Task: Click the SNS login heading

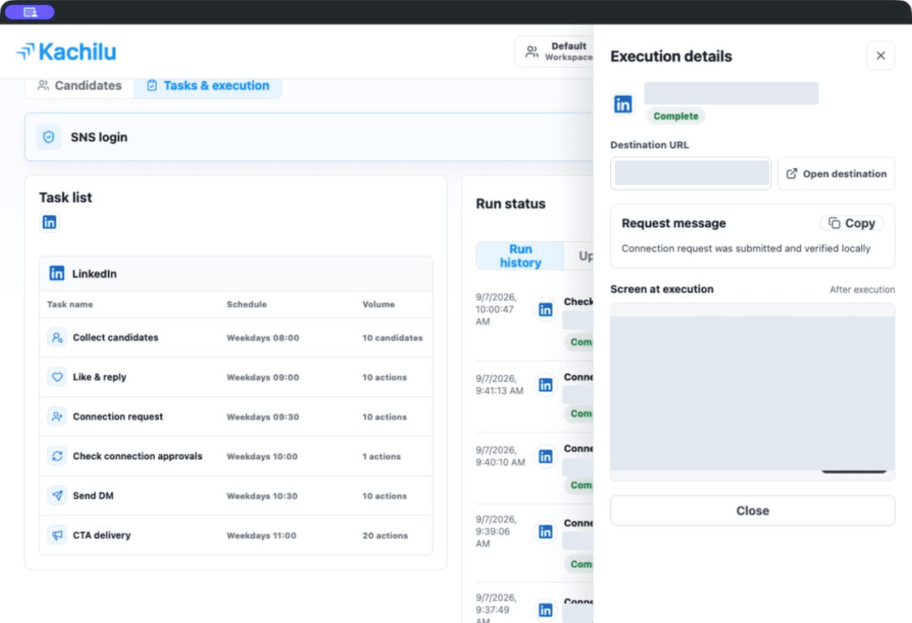Action: click(99, 137)
